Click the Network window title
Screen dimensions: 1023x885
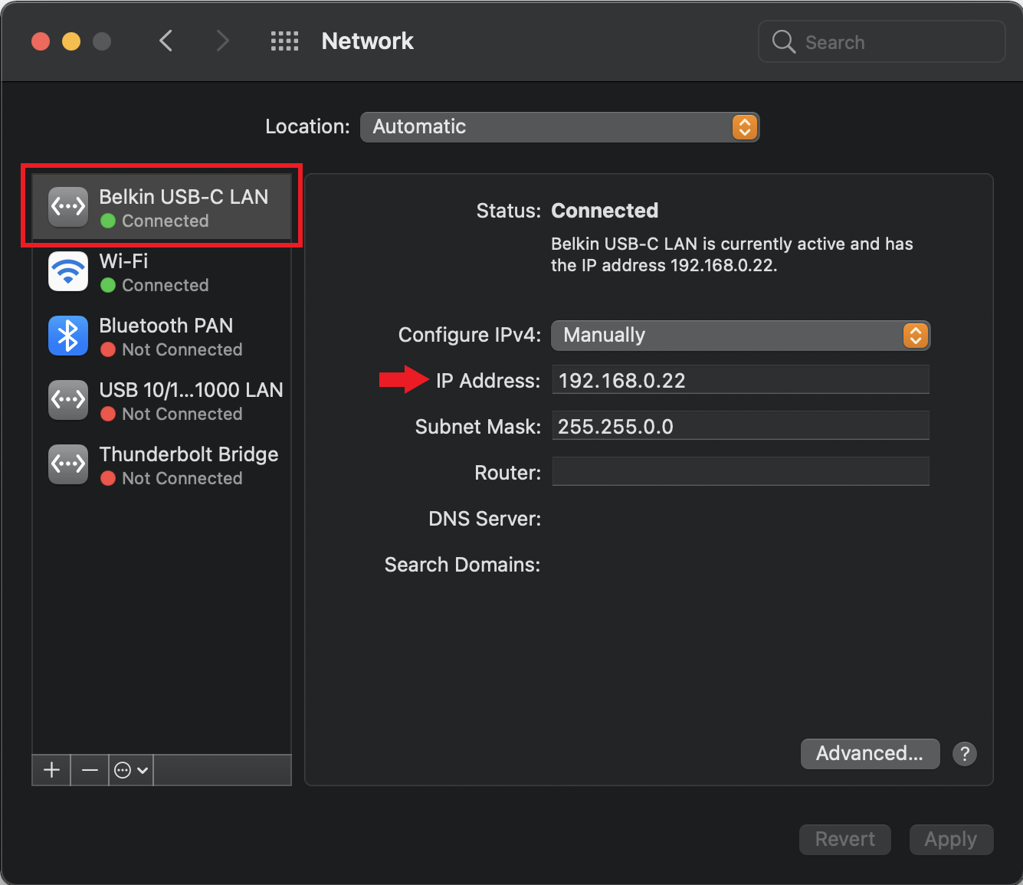pos(368,41)
